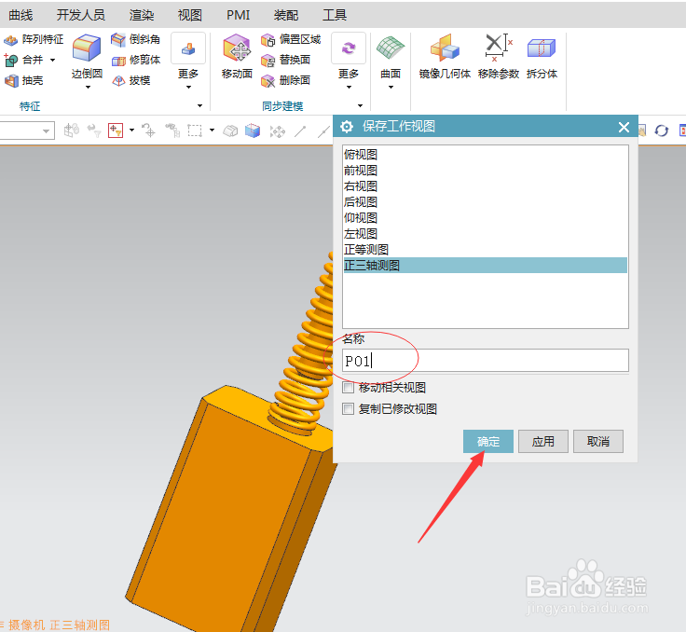Select 前视图 in the view list
This screenshot has height=632, width=686.
(486, 171)
